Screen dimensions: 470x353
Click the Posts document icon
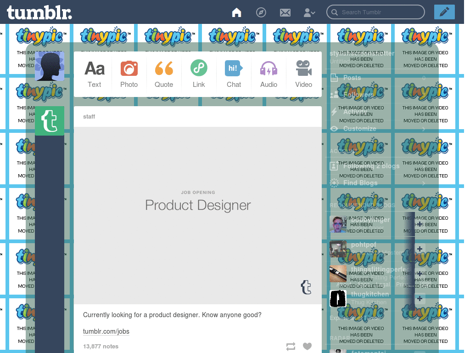334,78
